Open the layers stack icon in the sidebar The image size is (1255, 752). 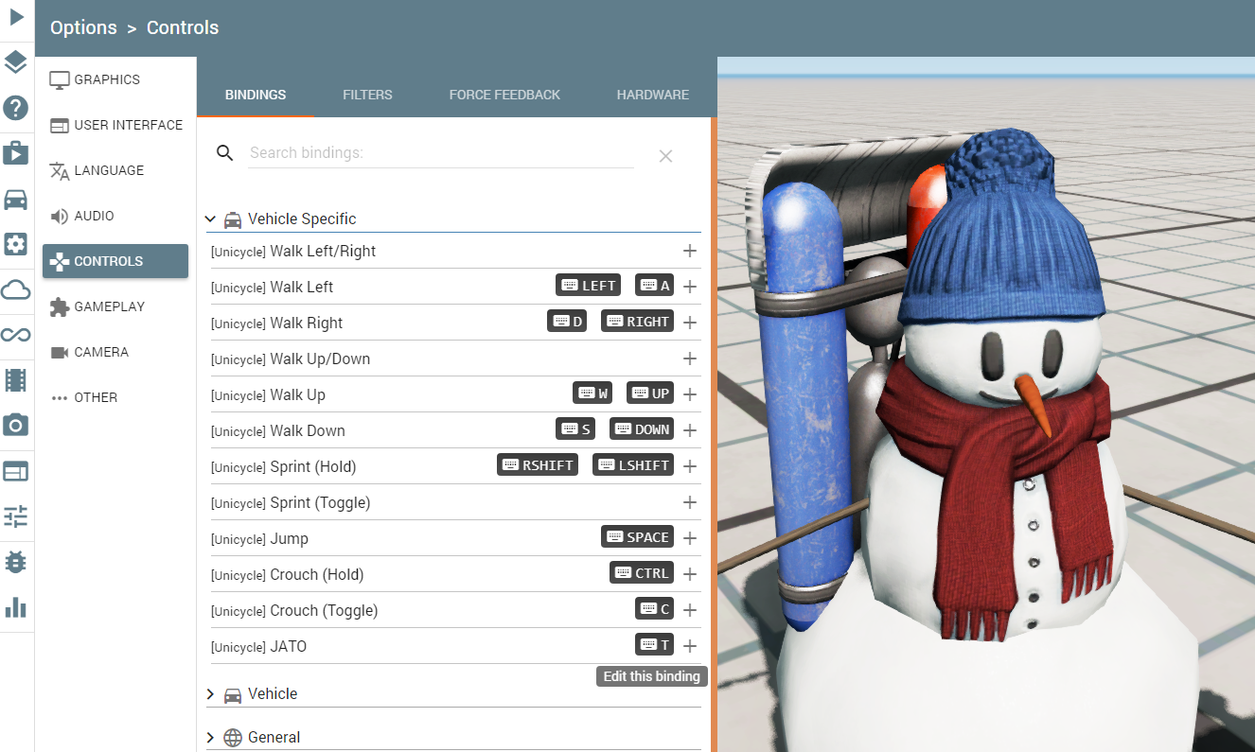(x=16, y=62)
